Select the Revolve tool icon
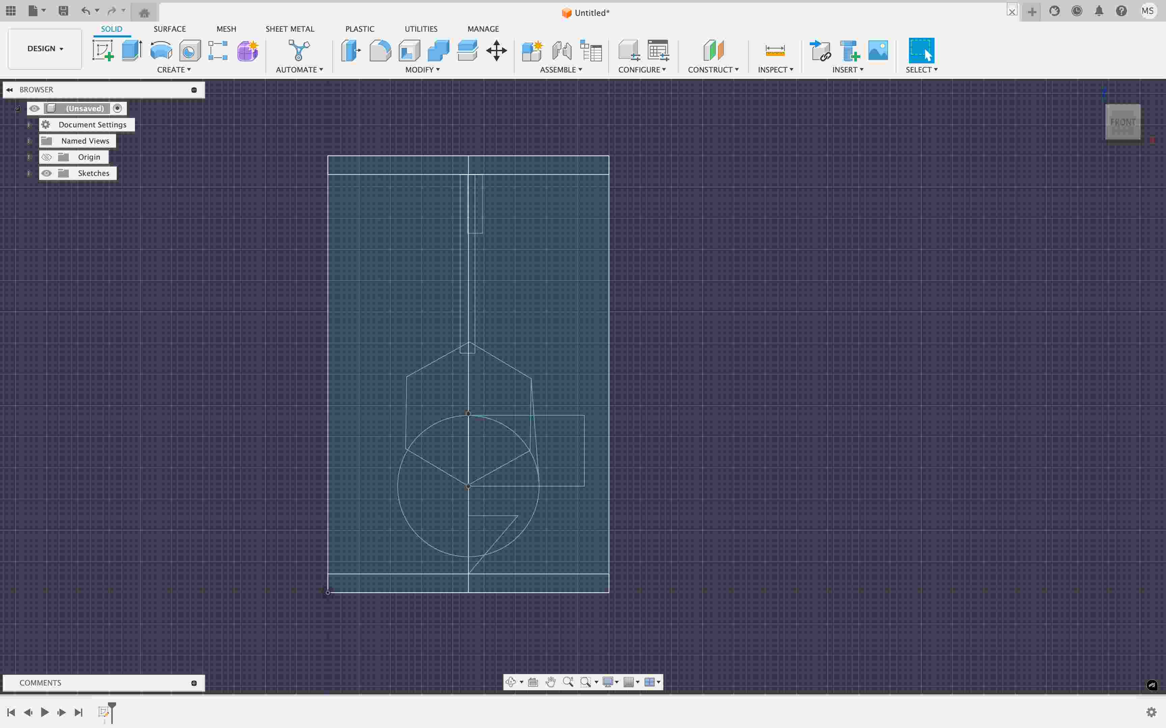 [161, 50]
